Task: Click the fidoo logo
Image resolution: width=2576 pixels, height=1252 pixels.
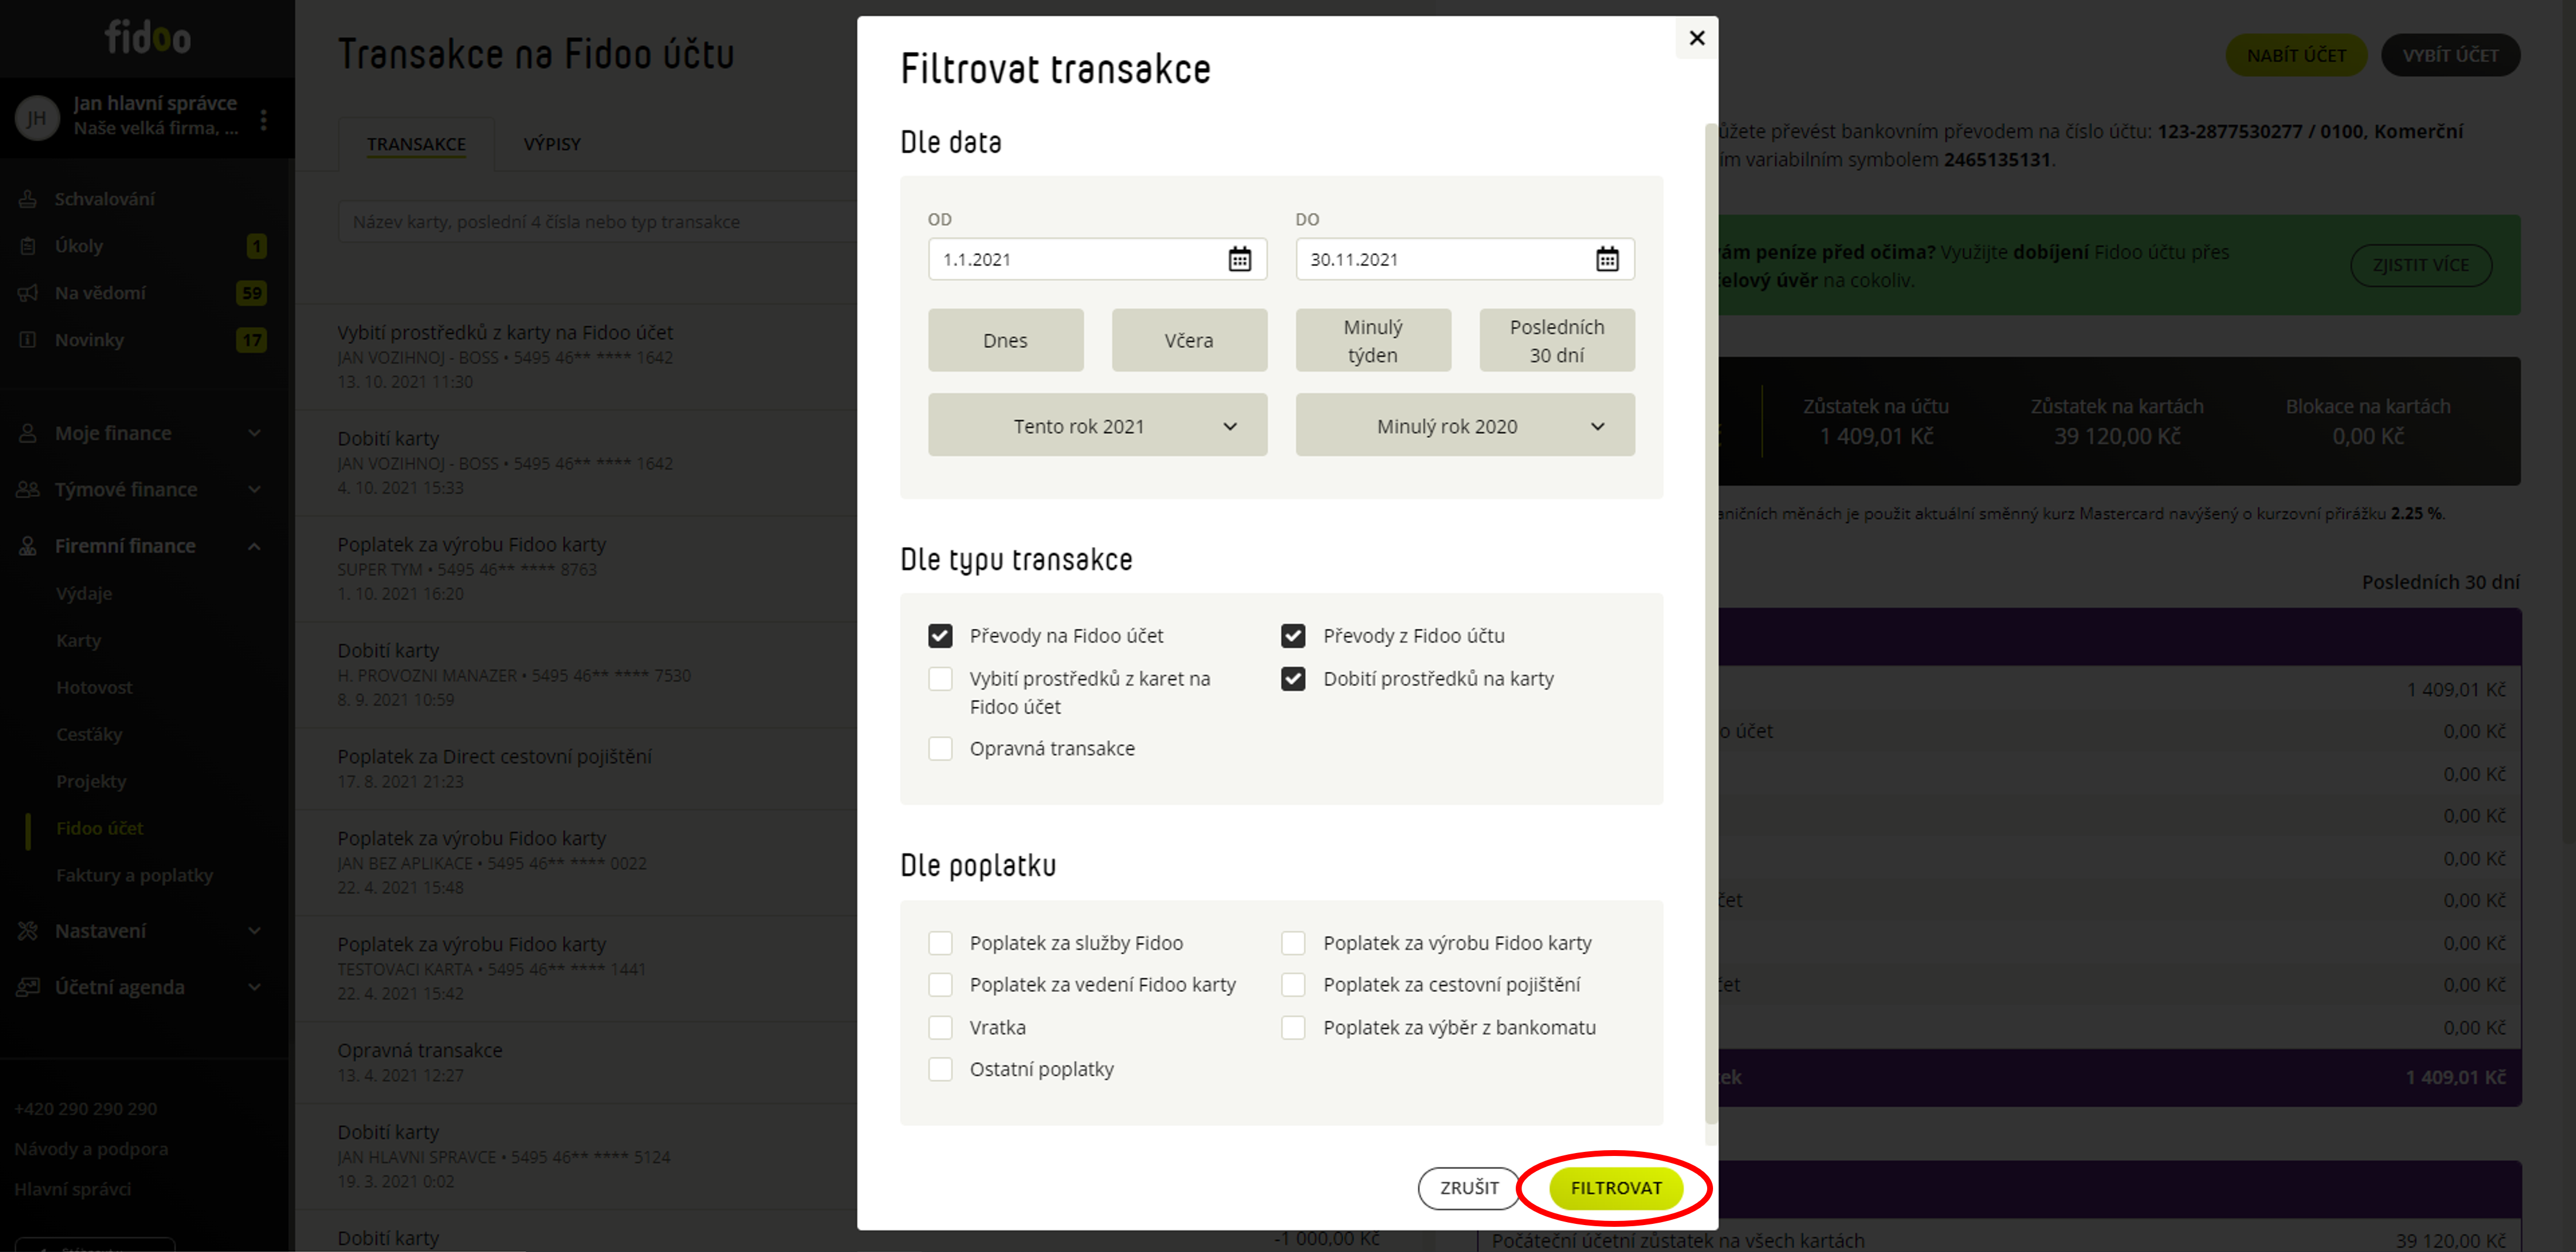Action: tap(148, 38)
